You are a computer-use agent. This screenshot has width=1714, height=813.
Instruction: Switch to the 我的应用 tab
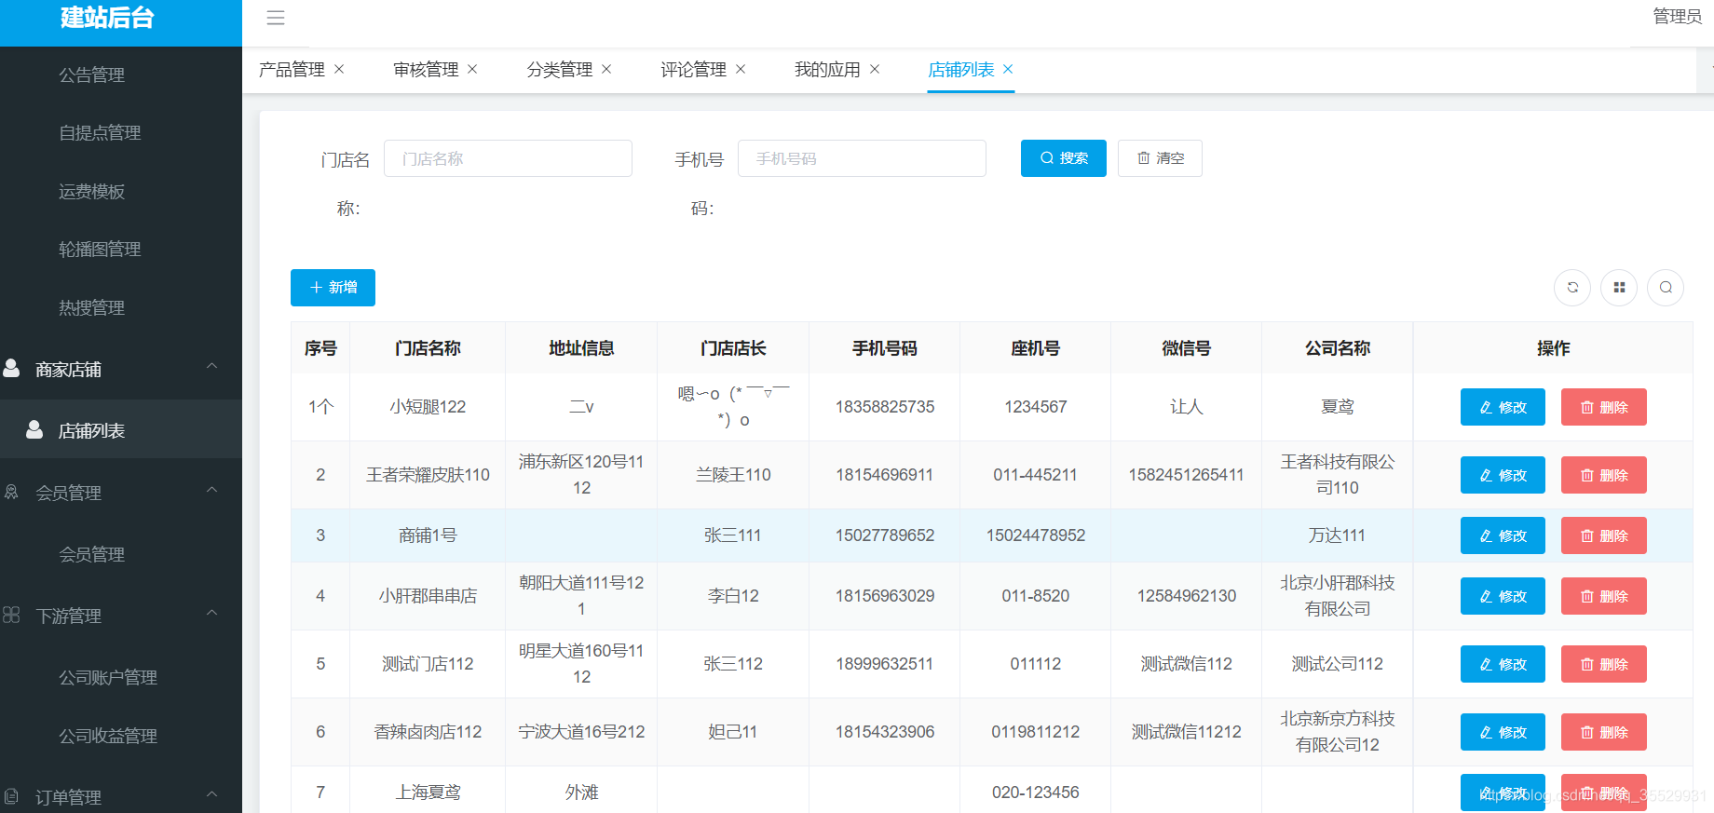coord(827,70)
